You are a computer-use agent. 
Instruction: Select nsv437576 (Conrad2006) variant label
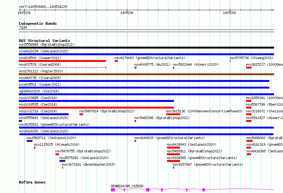point(40,64)
